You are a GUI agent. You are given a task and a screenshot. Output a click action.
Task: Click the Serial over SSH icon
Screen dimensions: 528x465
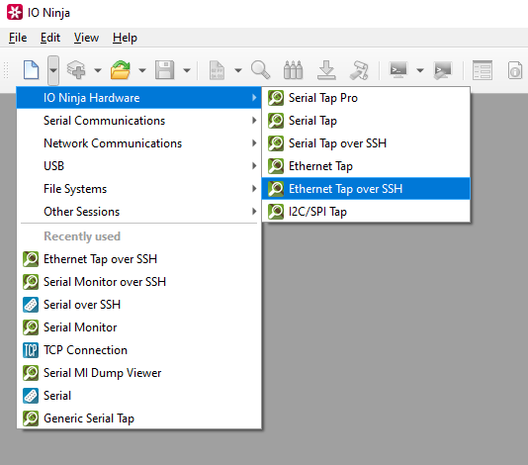pyautogui.click(x=31, y=305)
